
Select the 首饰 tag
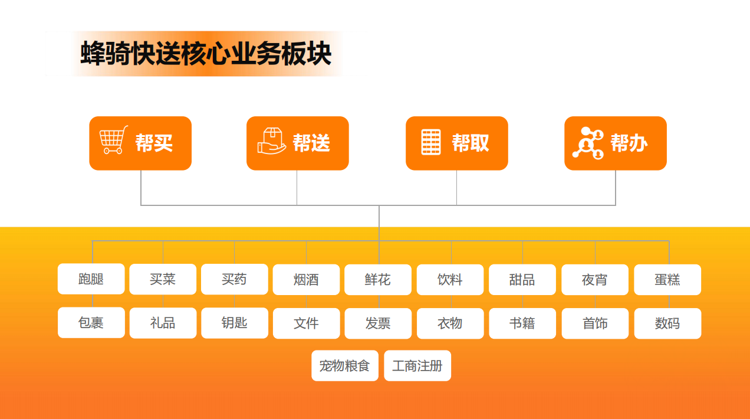pyautogui.click(x=595, y=323)
